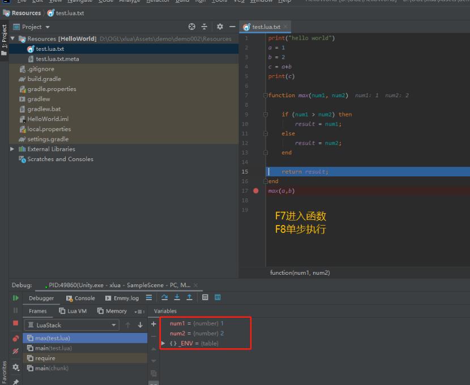
Task: Collapse all in Project panel toolbar
Action: tap(204, 27)
